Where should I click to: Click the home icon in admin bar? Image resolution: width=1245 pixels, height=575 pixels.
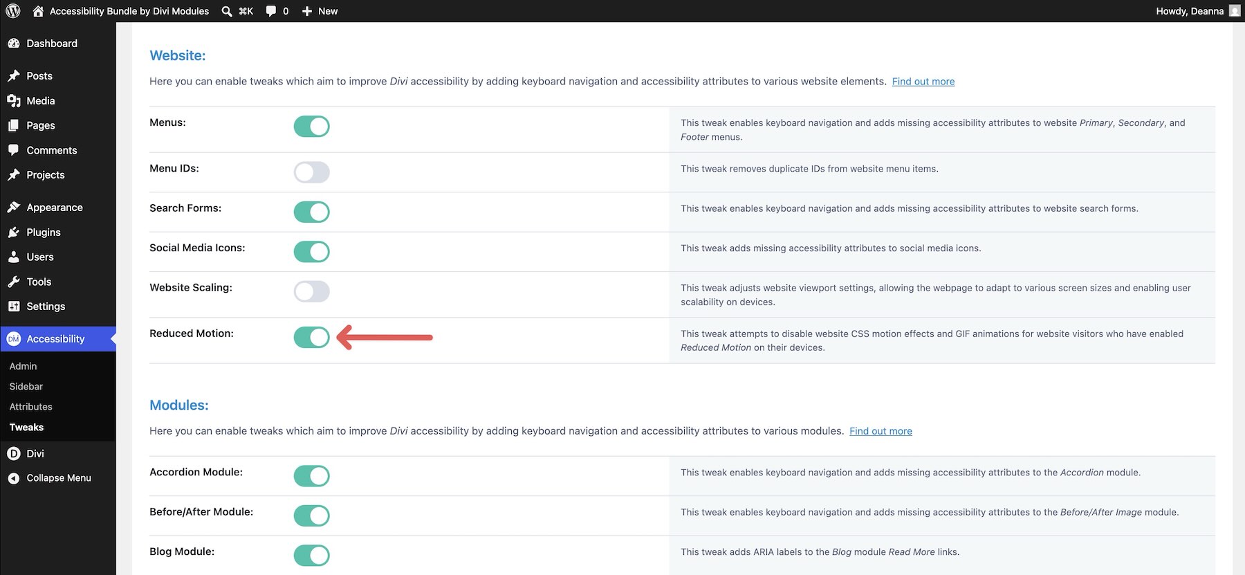point(38,11)
